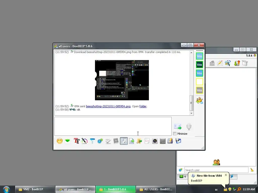Select the third blue Vm user avatar
The height and width of the screenshot is (193, 258).
(200, 73)
